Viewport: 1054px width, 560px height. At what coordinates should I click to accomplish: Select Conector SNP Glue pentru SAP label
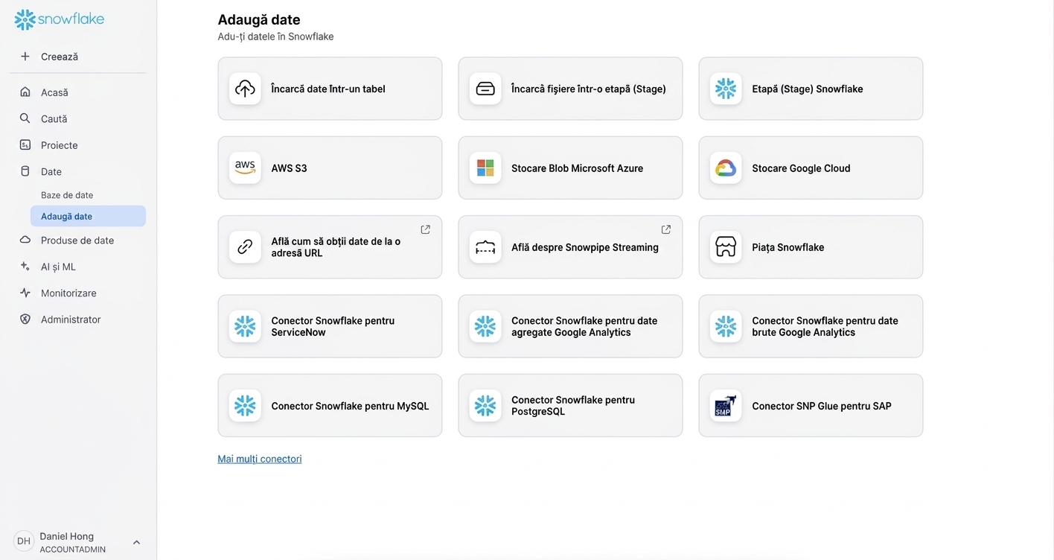click(822, 406)
